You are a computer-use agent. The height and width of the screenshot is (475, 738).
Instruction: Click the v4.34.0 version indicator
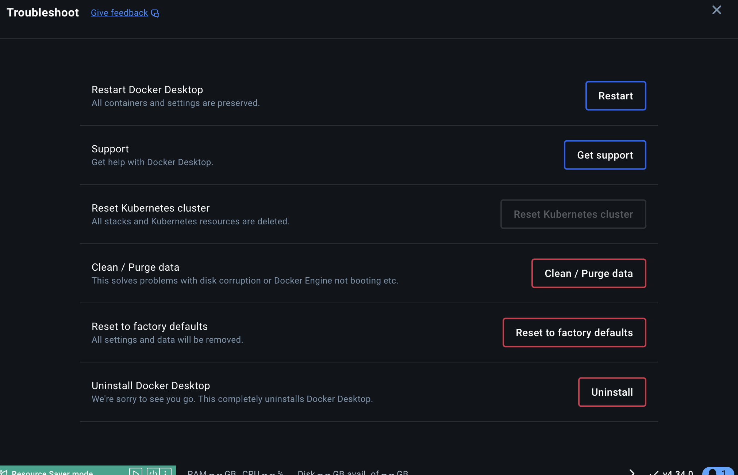(672, 472)
